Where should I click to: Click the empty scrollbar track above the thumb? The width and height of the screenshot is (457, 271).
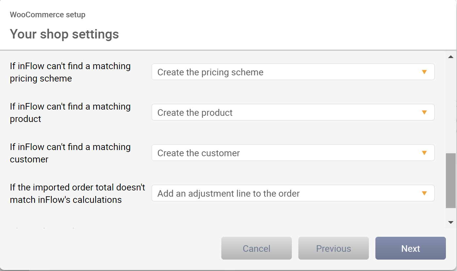click(x=451, y=107)
